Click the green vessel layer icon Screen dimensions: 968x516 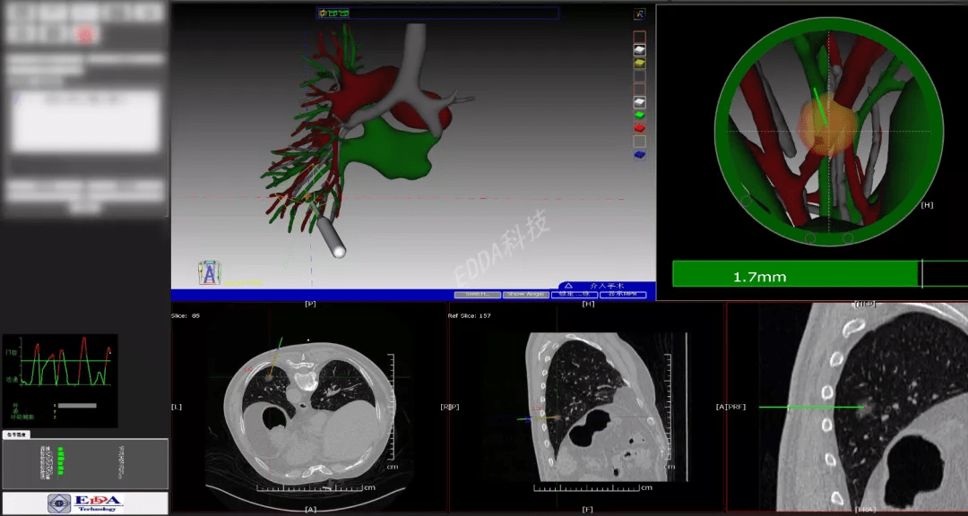tap(639, 115)
